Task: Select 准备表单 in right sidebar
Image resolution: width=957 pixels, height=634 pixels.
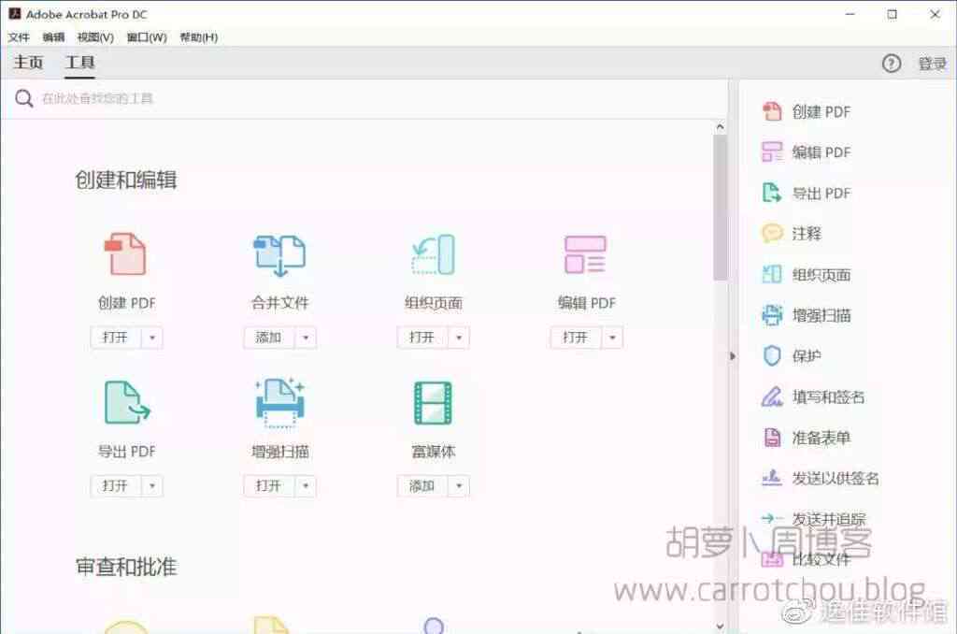Action: (806, 438)
